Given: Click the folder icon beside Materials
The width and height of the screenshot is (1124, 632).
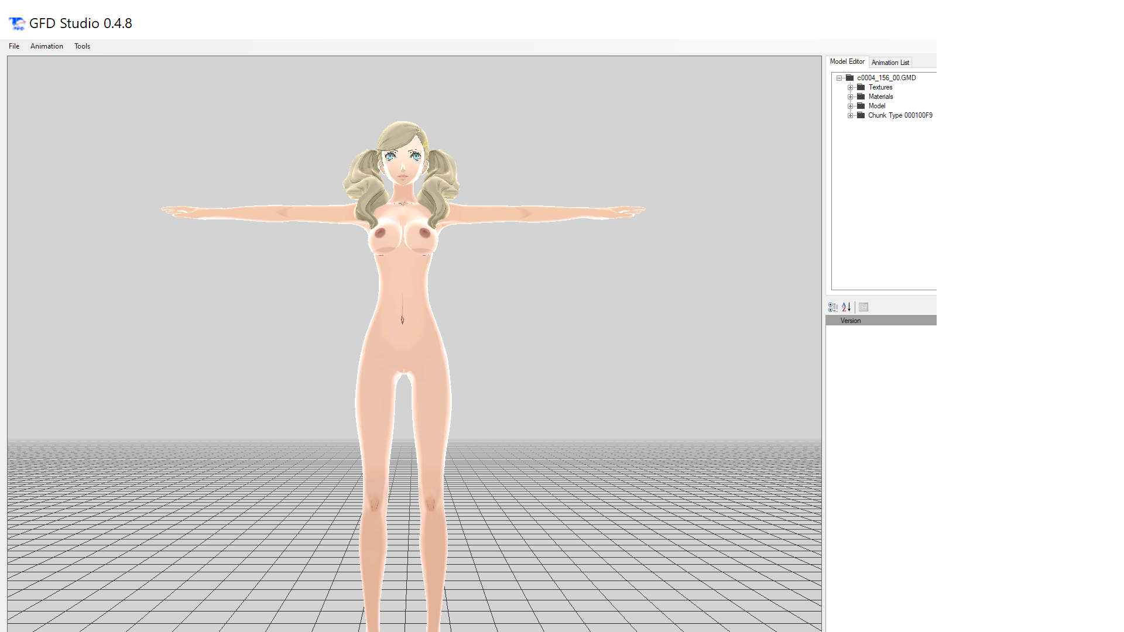Looking at the screenshot, I should 861,96.
